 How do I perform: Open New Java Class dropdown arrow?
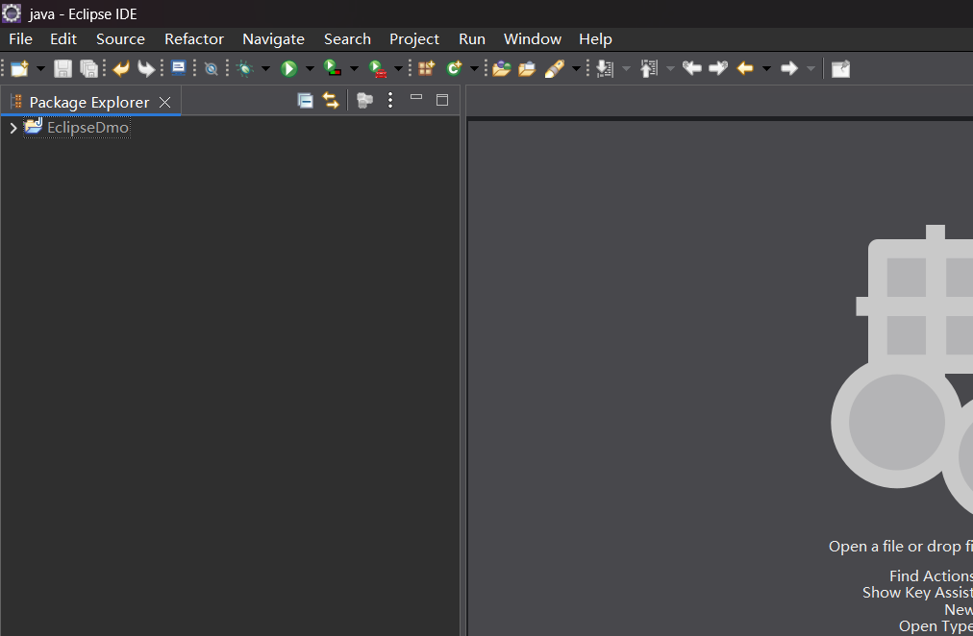pos(474,68)
